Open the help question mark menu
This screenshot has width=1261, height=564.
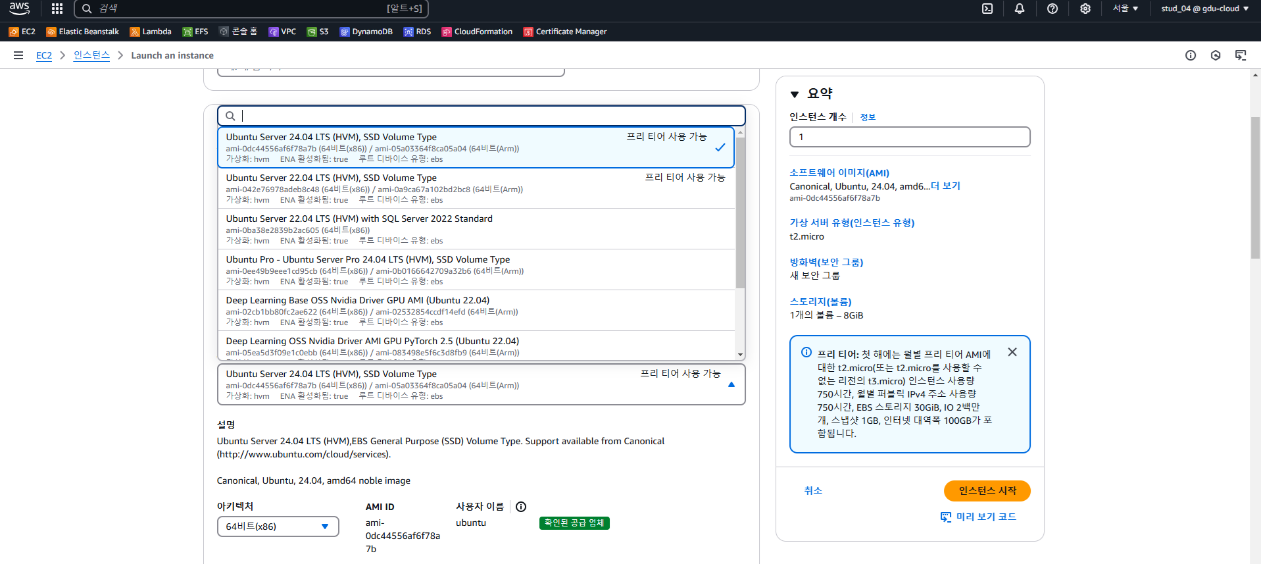coord(1052,9)
